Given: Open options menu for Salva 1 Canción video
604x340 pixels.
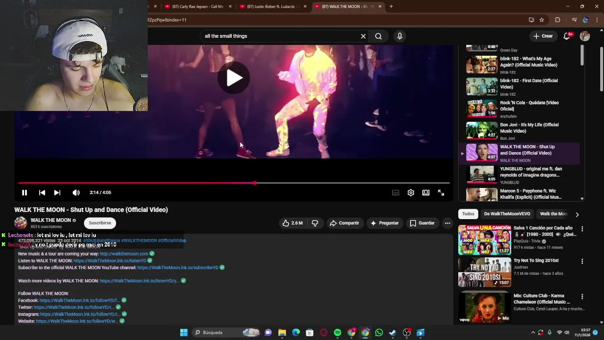Looking at the screenshot, I should coord(582,229).
